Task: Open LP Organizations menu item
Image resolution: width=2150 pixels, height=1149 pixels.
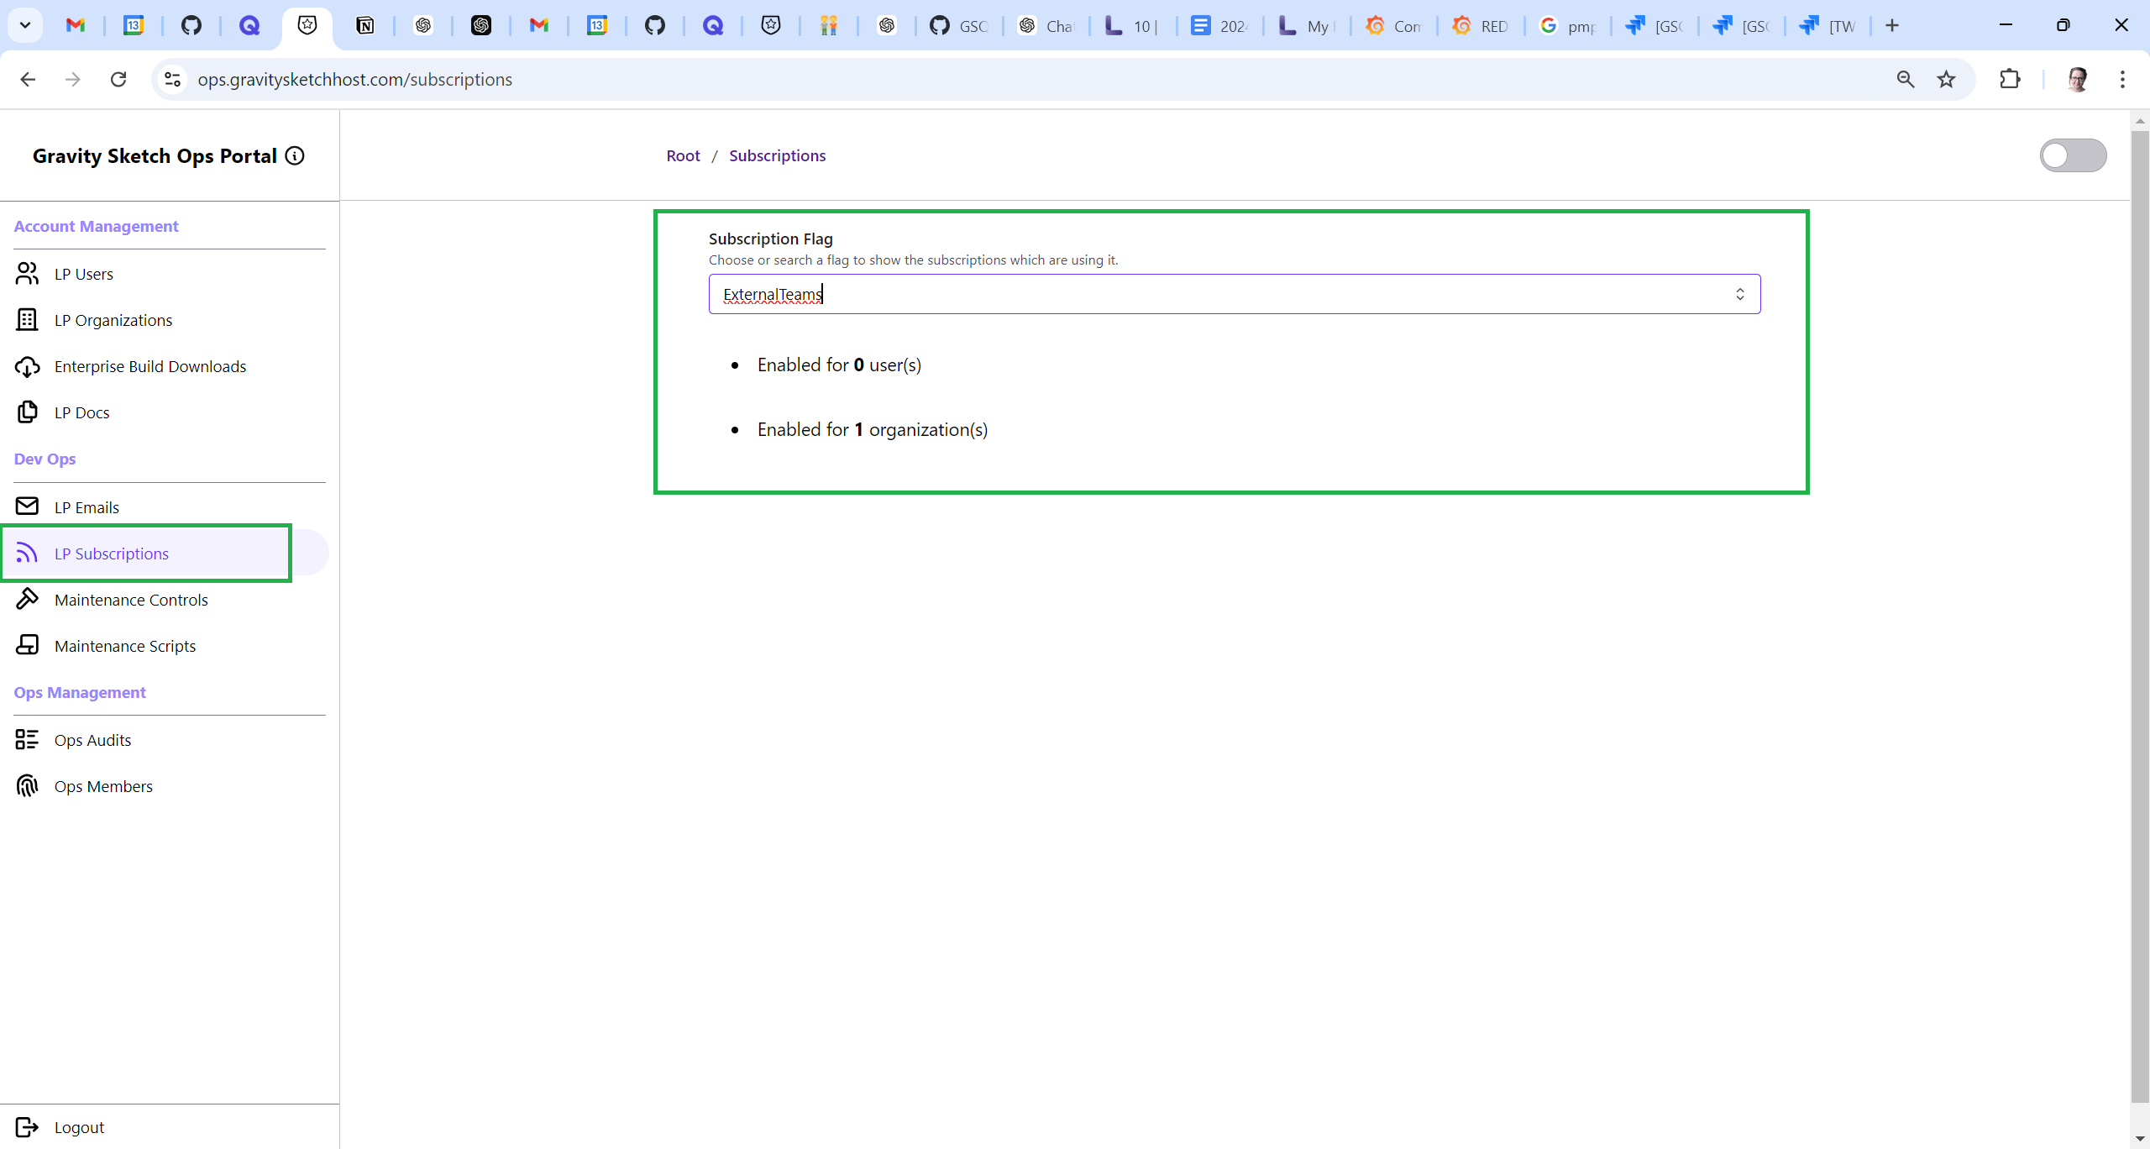Action: click(113, 321)
